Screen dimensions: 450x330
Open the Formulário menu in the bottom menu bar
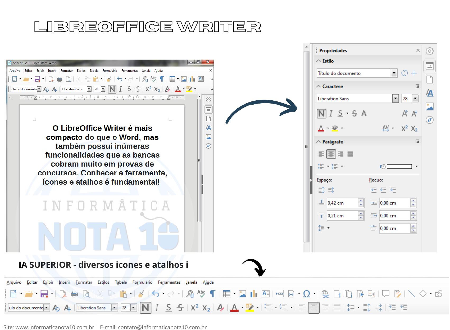[x=142, y=282]
